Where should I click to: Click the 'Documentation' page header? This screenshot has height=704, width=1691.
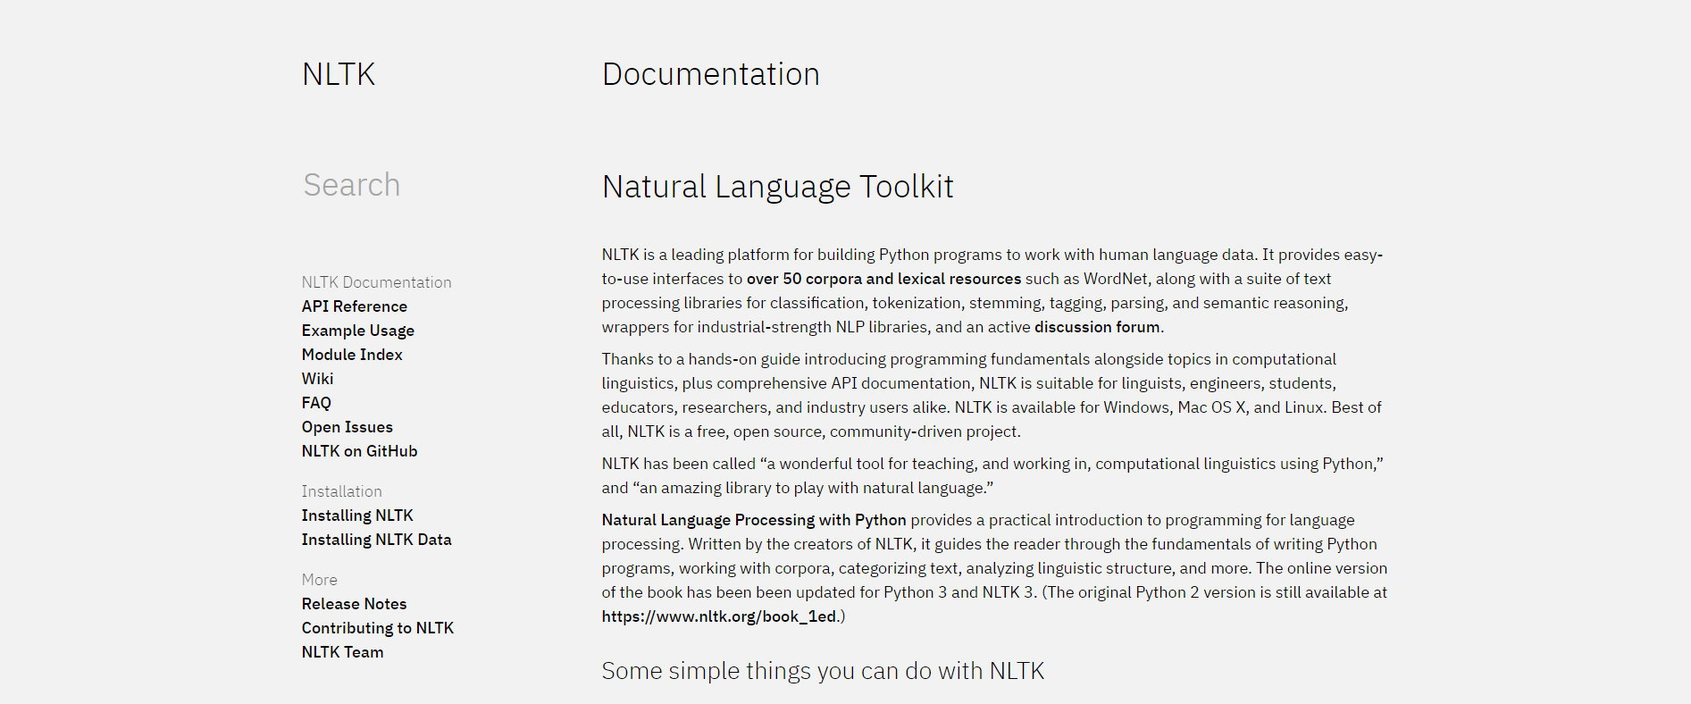[711, 74]
